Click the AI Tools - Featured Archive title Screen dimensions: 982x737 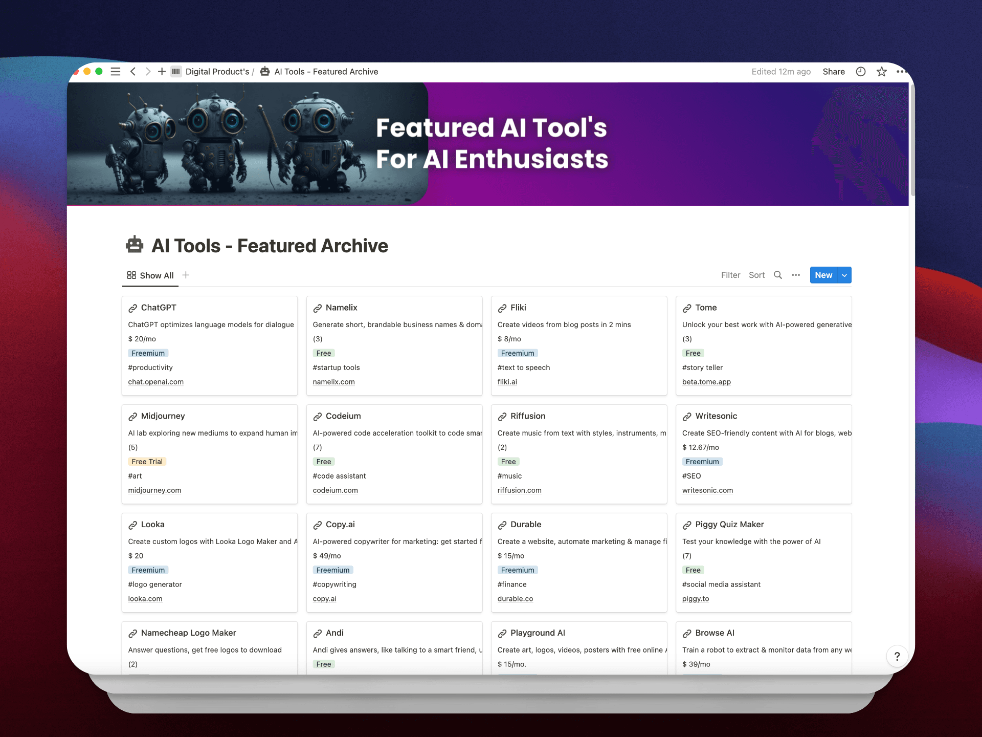270,246
